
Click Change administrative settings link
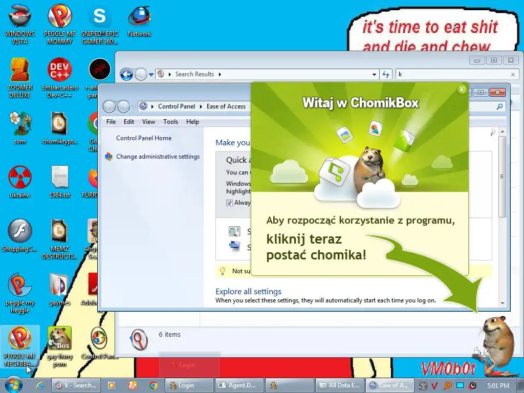(x=158, y=157)
